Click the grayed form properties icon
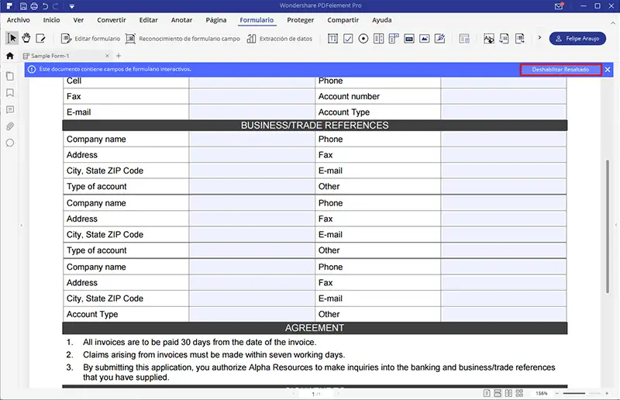 (x=464, y=39)
